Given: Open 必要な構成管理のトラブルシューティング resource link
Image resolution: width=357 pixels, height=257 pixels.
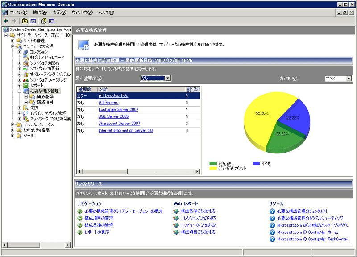Looking at the screenshot, I should (310, 218).
